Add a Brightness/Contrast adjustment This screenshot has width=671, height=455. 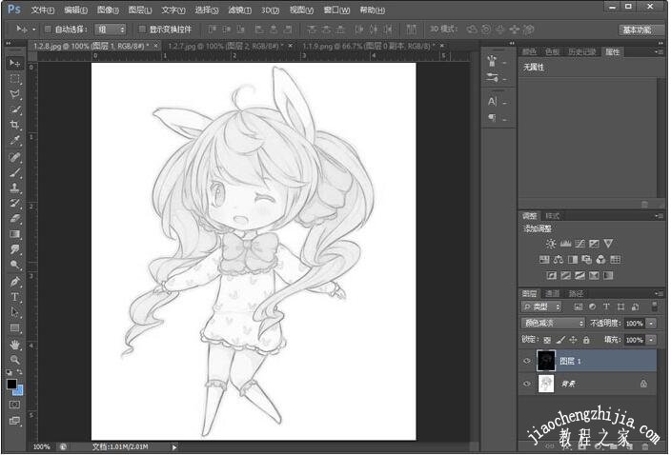pyautogui.click(x=551, y=244)
